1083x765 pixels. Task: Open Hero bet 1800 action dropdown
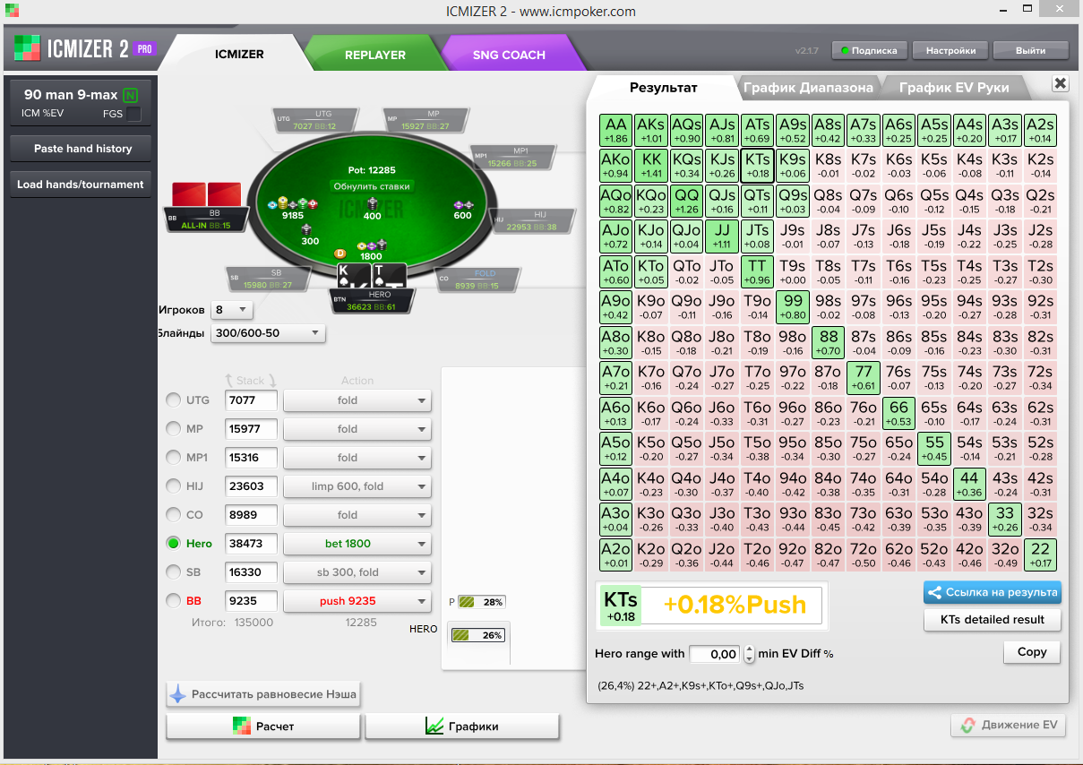[357, 544]
